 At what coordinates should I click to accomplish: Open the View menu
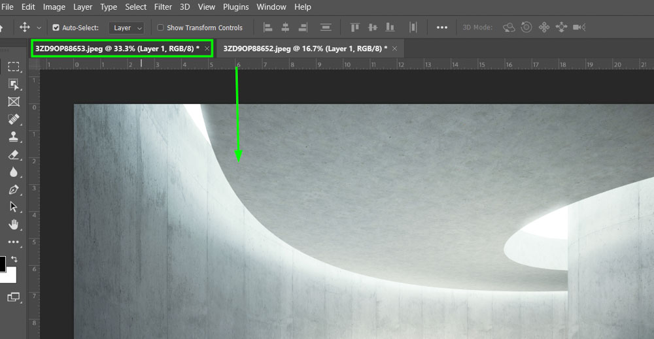207,7
